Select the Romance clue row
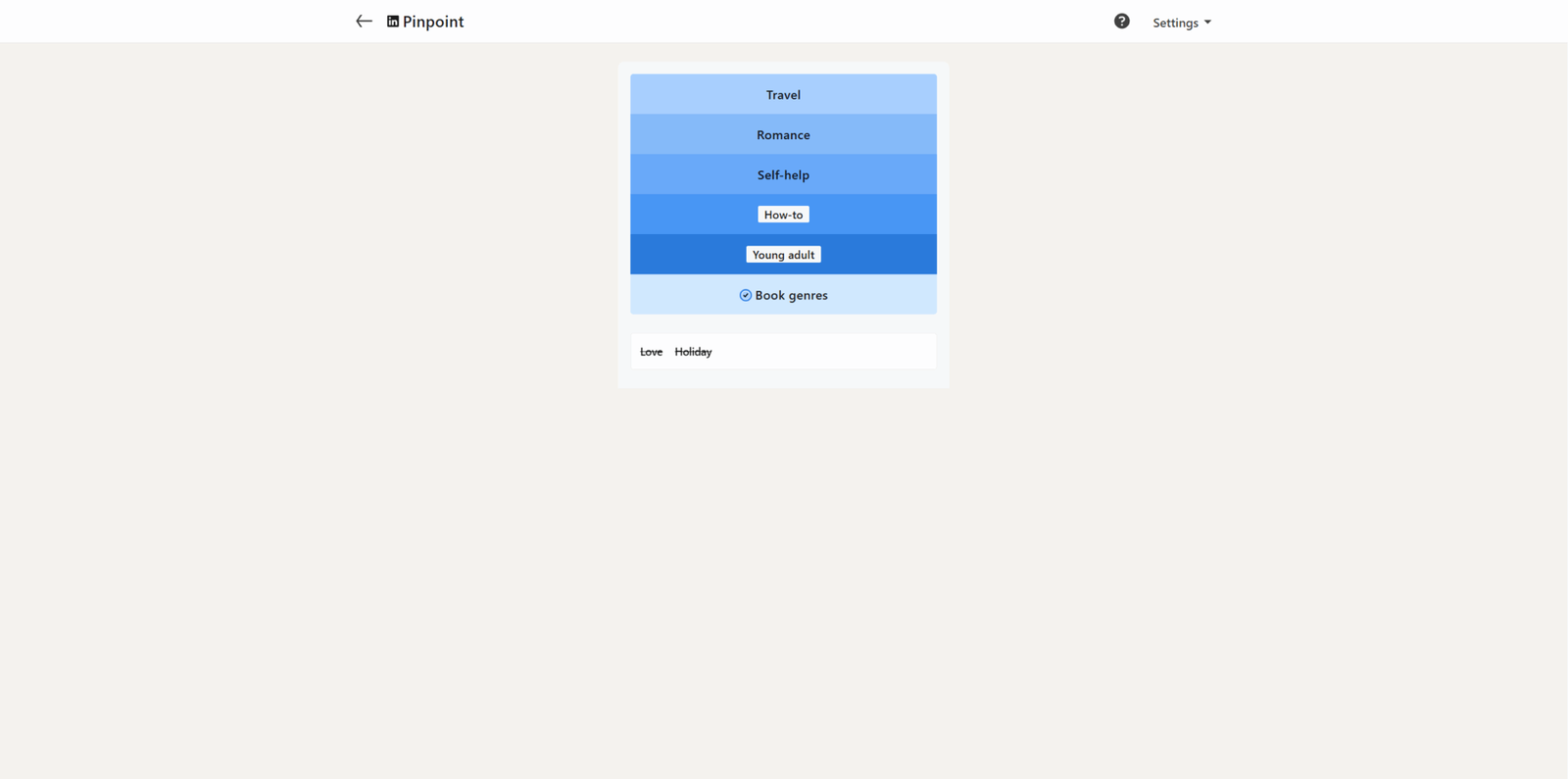Screen dimensions: 1568x779 (x=783, y=134)
